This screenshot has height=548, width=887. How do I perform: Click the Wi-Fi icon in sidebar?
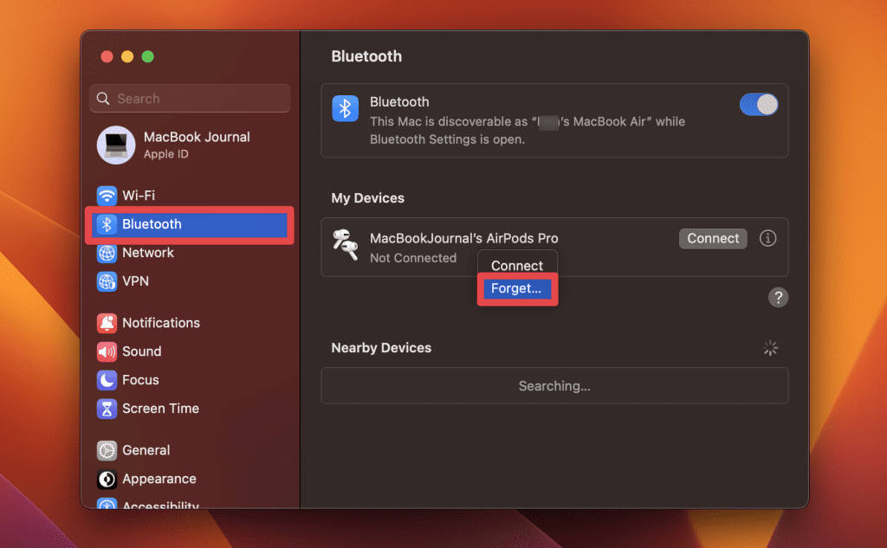point(107,196)
